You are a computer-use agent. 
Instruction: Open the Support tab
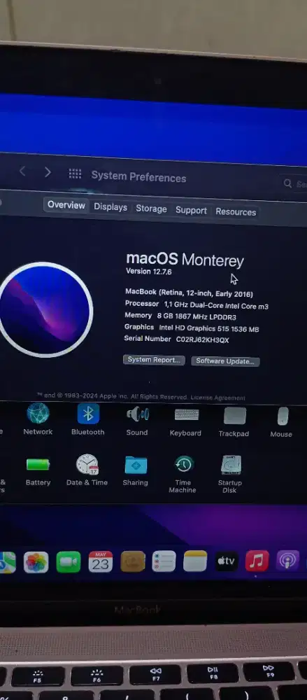(191, 210)
